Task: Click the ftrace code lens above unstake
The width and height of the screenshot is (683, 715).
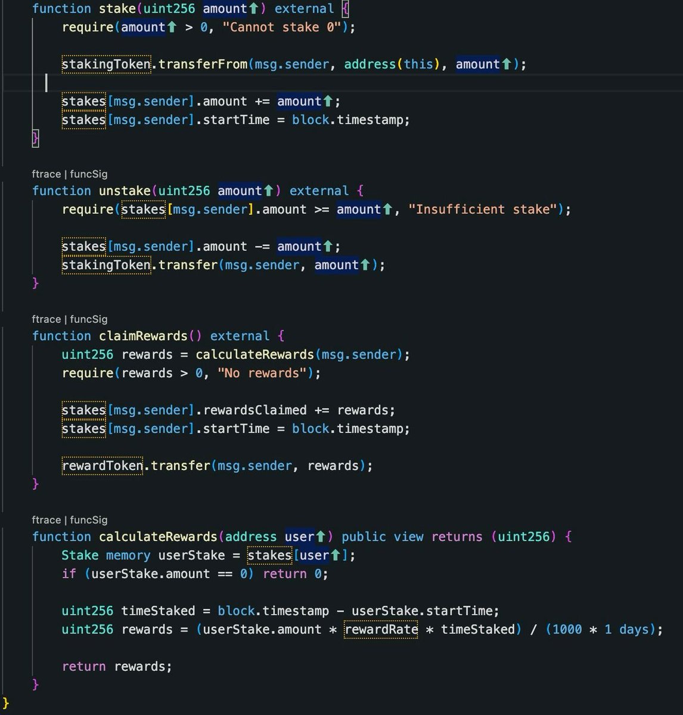Action: coord(46,174)
